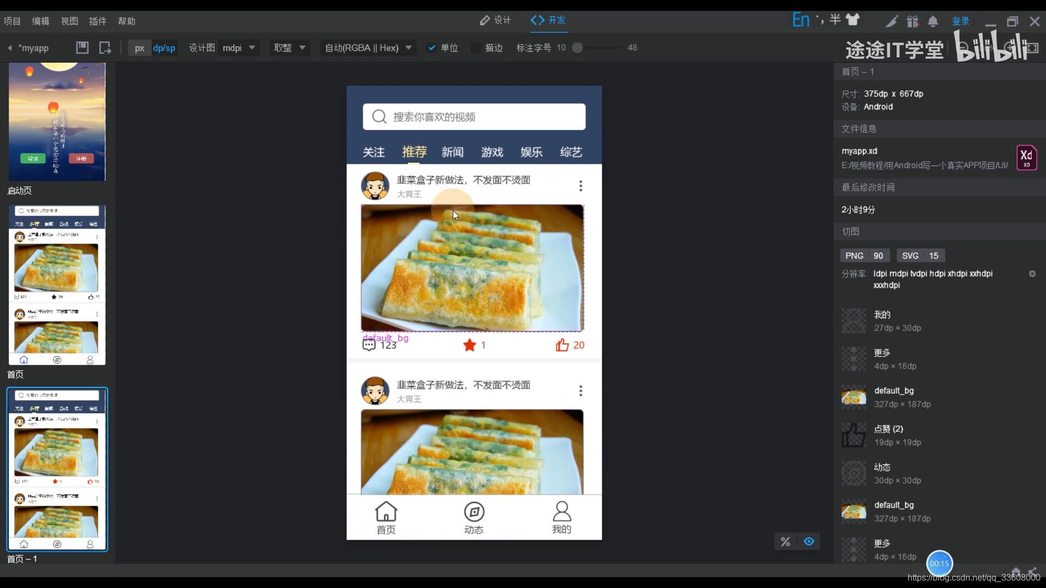Open the 自动(RGBA || Hex) color format dropdown
The image size is (1046, 588).
pos(368,48)
